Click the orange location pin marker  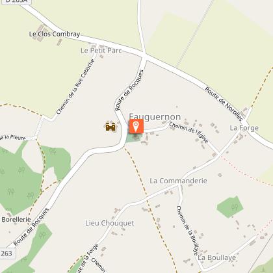136,126
